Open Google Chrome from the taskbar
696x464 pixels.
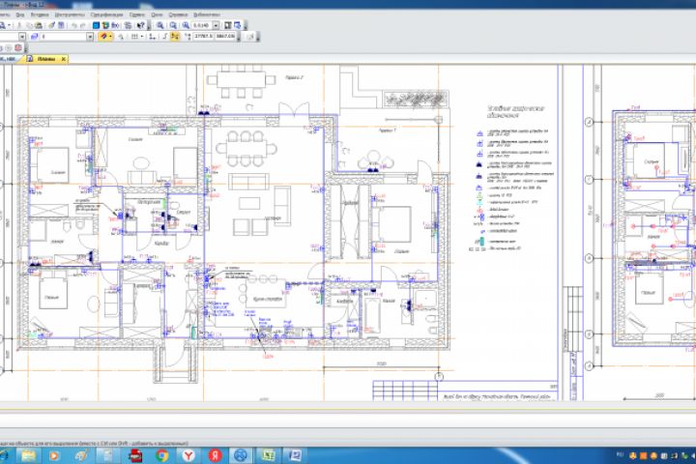pyautogui.click(x=161, y=454)
